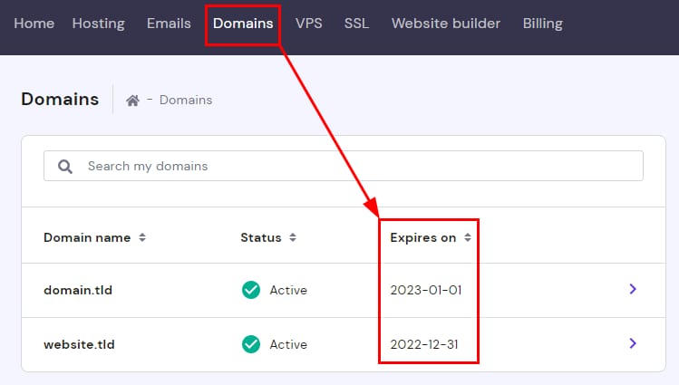The height and width of the screenshot is (385, 679).
Task: Open the VPS menu item
Action: pos(308,24)
